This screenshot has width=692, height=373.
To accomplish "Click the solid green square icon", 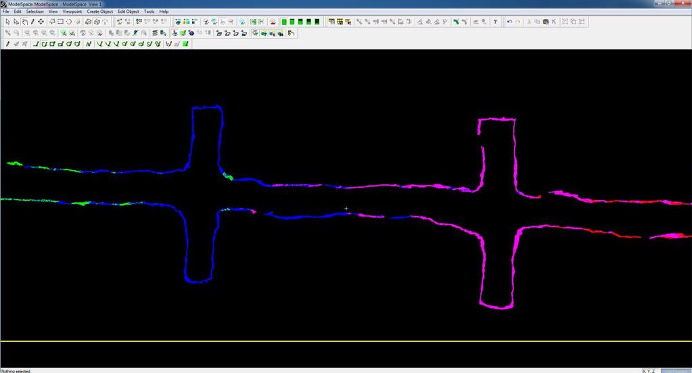I will click(x=185, y=44).
